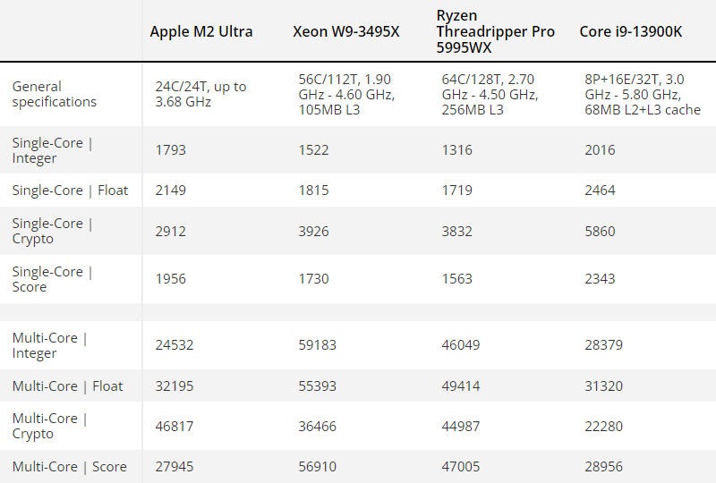Click the 2016 single-core integer value
This screenshot has width=716, height=483.
point(600,150)
